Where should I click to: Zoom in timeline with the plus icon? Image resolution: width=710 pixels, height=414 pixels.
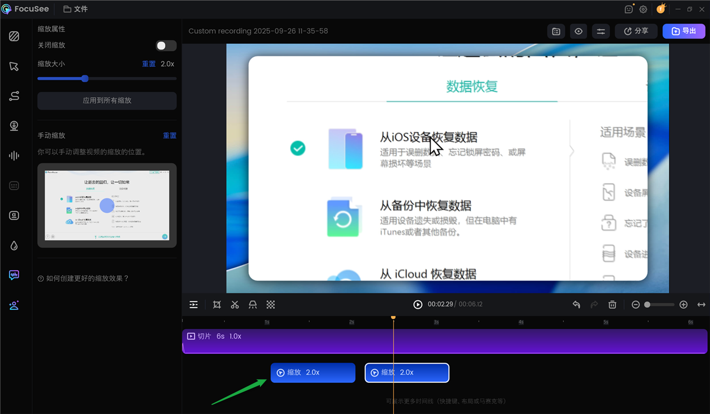pyautogui.click(x=684, y=305)
